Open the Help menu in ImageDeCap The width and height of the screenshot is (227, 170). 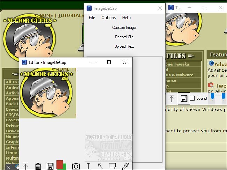click(x=126, y=18)
